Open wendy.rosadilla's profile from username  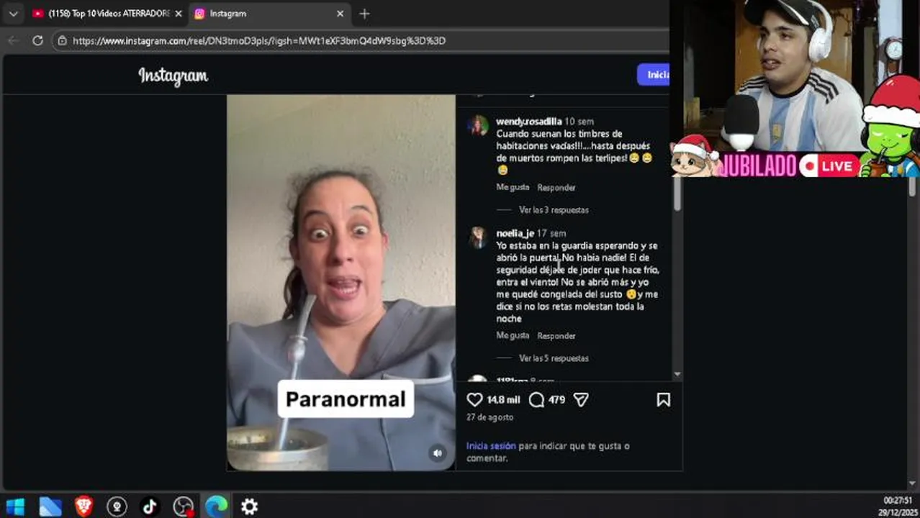click(528, 122)
